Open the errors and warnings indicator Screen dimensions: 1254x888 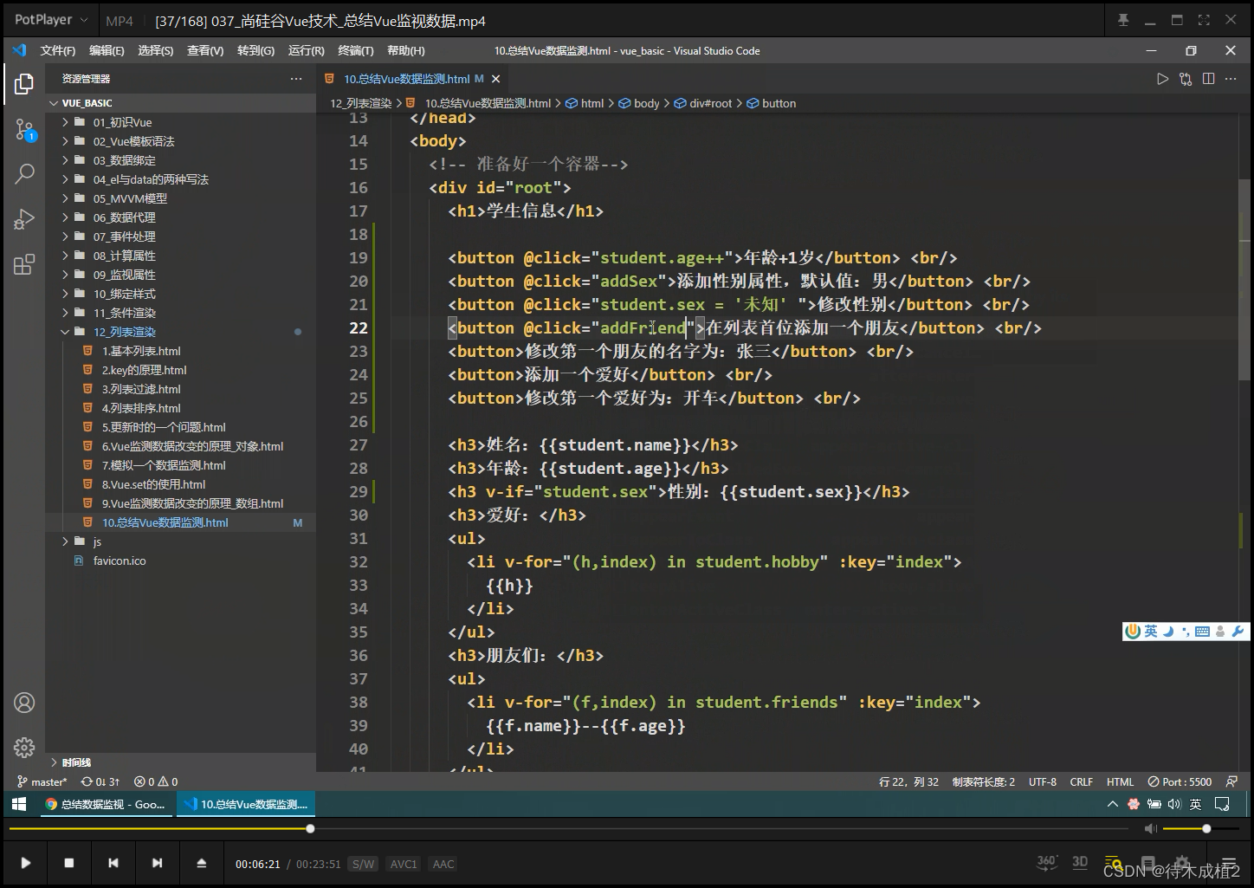[156, 781]
